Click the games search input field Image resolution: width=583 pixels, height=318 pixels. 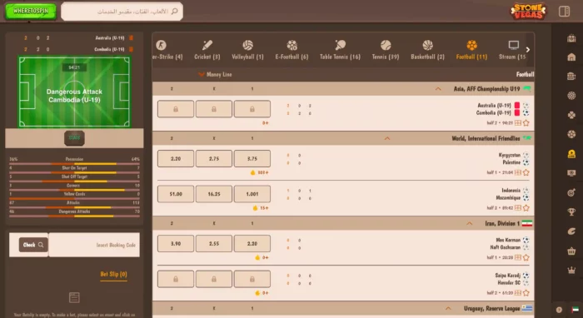click(122, 11)
